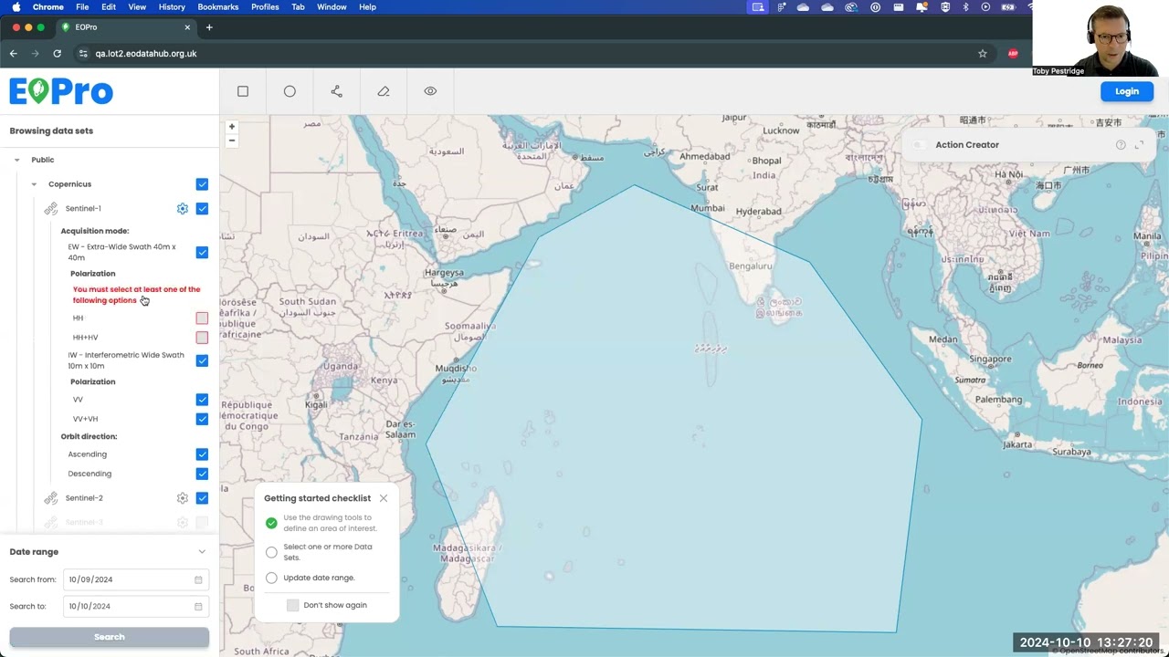Uncheck EW Extra-Wide Swath acquisition mode
This screenshot has width=1169, height=657.
202,253
